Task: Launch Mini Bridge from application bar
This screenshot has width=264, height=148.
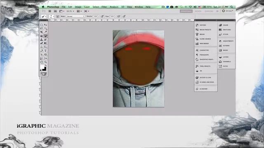Action: tap(55, 11)
